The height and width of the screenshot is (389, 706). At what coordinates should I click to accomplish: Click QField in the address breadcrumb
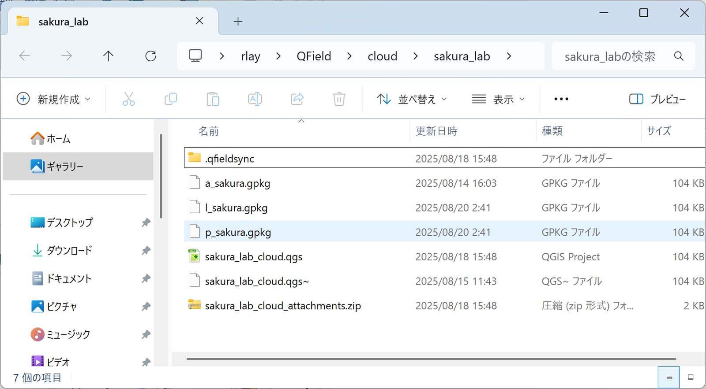click(x=314, y=56)
